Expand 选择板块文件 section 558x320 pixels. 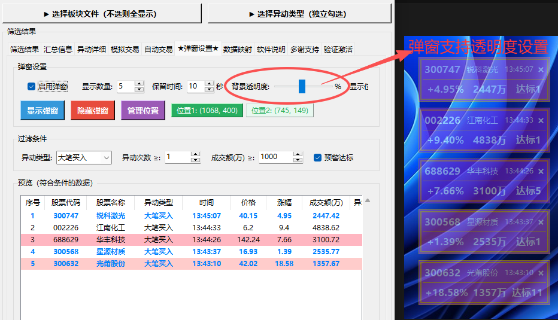102,14
